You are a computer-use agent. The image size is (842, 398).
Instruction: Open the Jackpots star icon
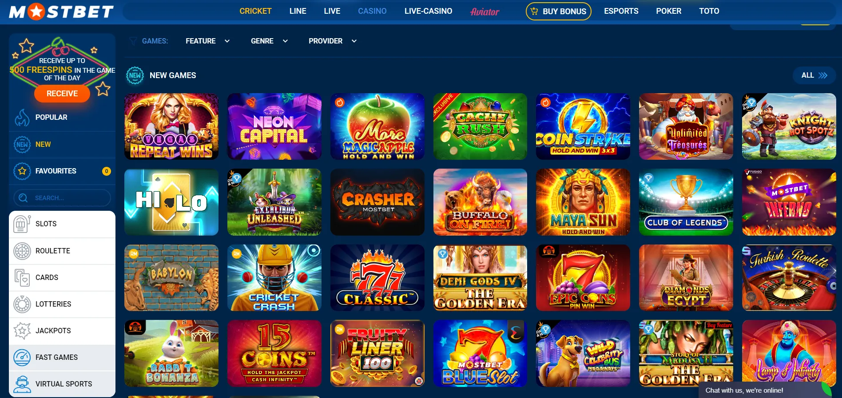[22, 331]
